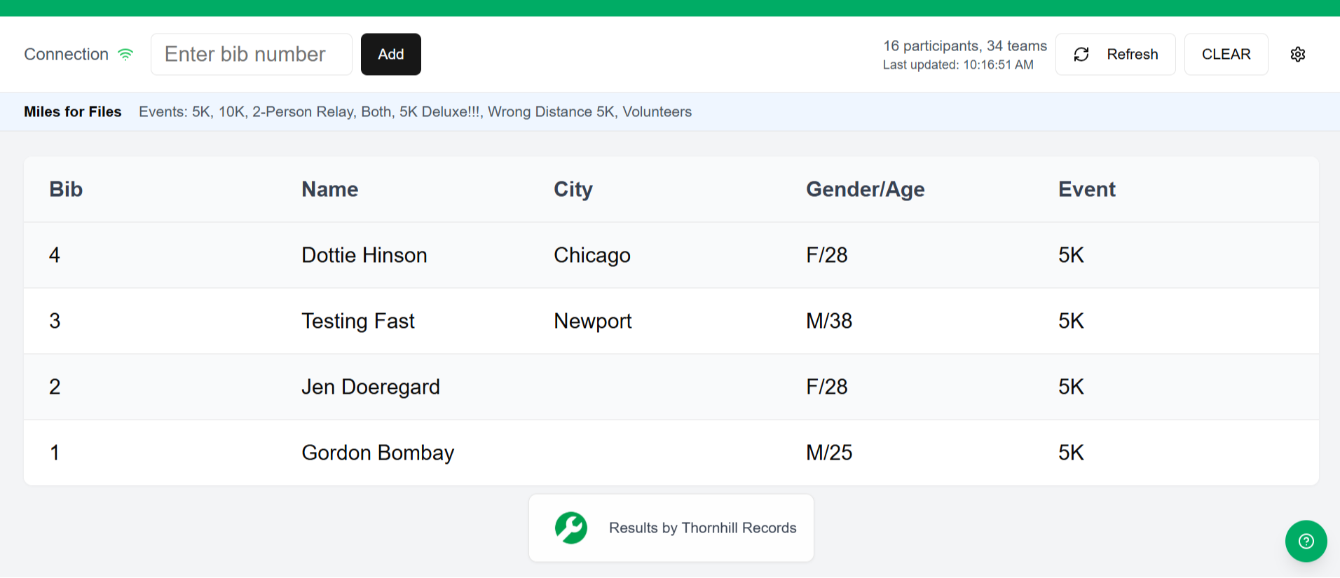Click the Bib column header
Image resolution: width=1340 pixels, height=578 pixels.
[x=66, y=189]
